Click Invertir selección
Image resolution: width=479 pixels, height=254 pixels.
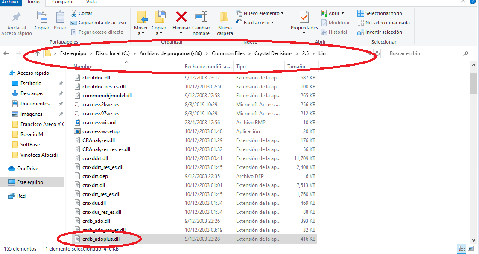[380, 32]
